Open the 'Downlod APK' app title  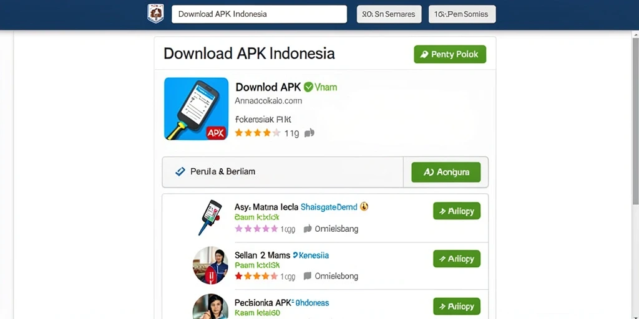point(268,87)
